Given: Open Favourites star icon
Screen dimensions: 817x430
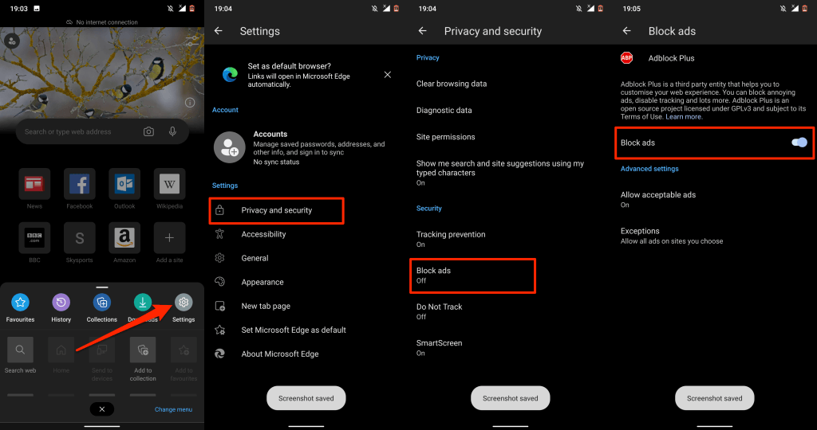Looking at the screenshot, I should [x=20, y=302].
